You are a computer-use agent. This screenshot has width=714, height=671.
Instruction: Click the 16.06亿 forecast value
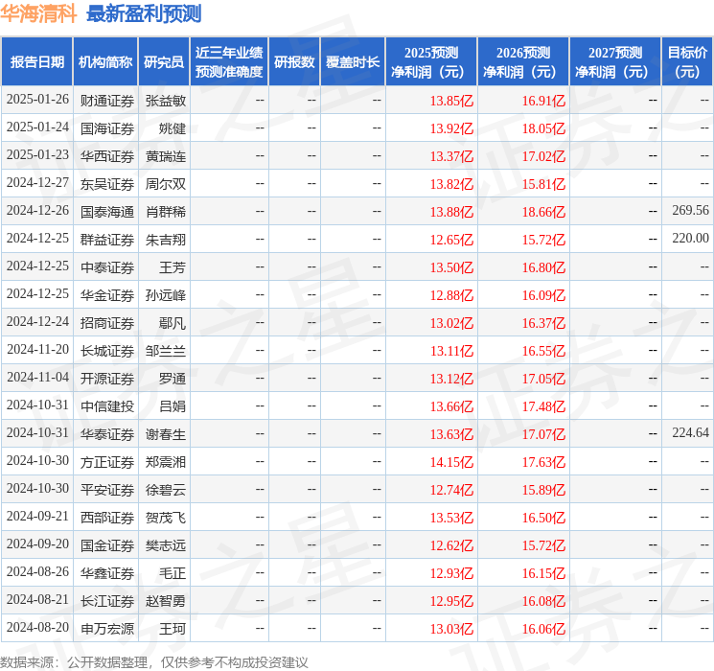pos(543,629)
